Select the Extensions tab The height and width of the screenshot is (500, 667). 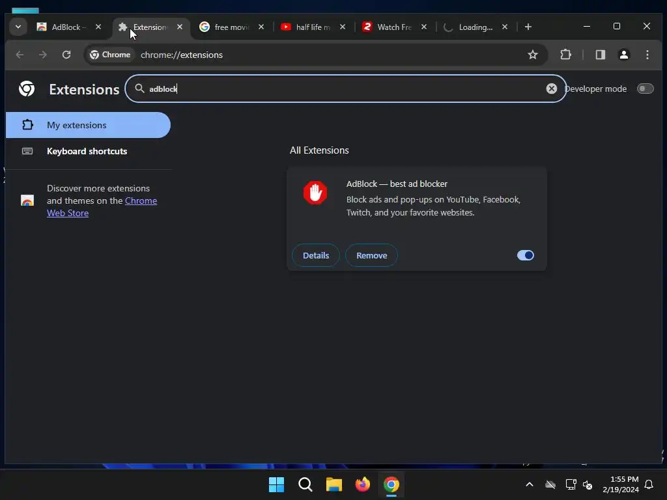pyautogui.click(x=150, y=27)
